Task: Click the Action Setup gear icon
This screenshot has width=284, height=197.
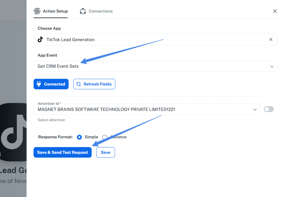Action: coord(37,11)
